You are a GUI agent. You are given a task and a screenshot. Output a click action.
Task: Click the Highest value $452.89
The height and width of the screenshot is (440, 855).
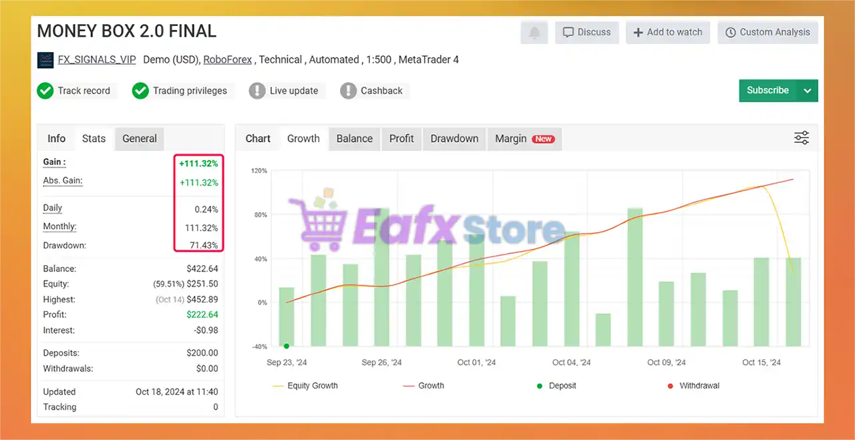click(202, 299)
